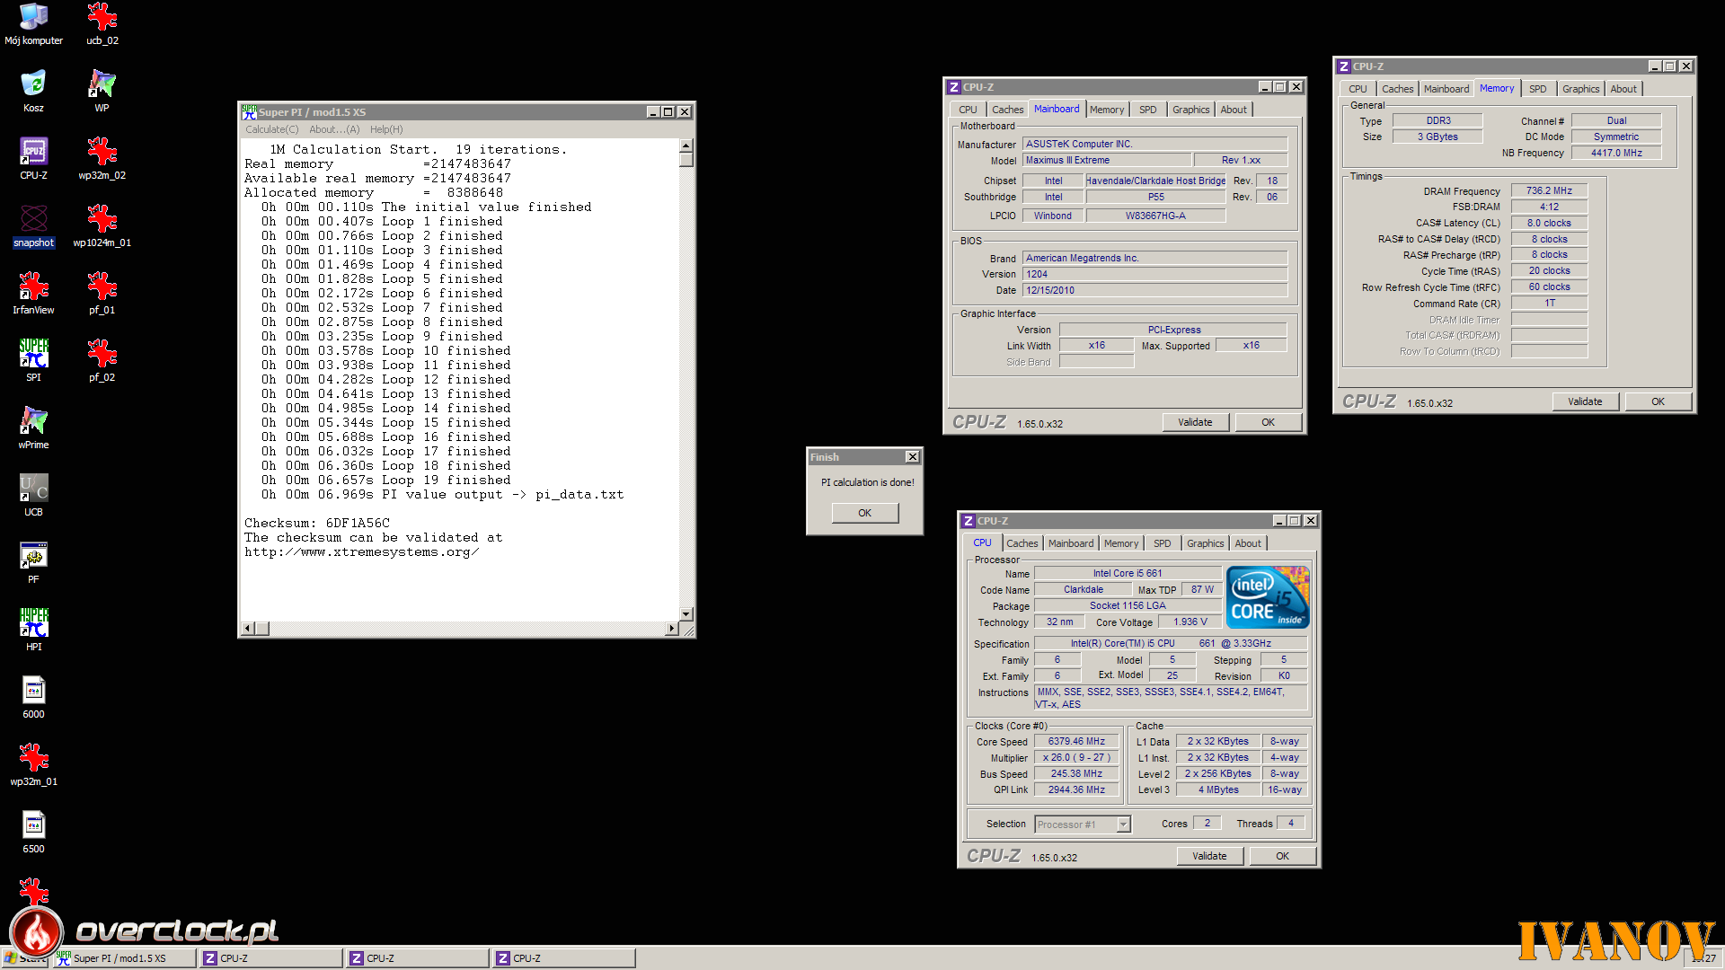The height and width of the screenshot is (970, 1725).
Task: Click OK in the CPU tab window
Action: [1282, 856]
